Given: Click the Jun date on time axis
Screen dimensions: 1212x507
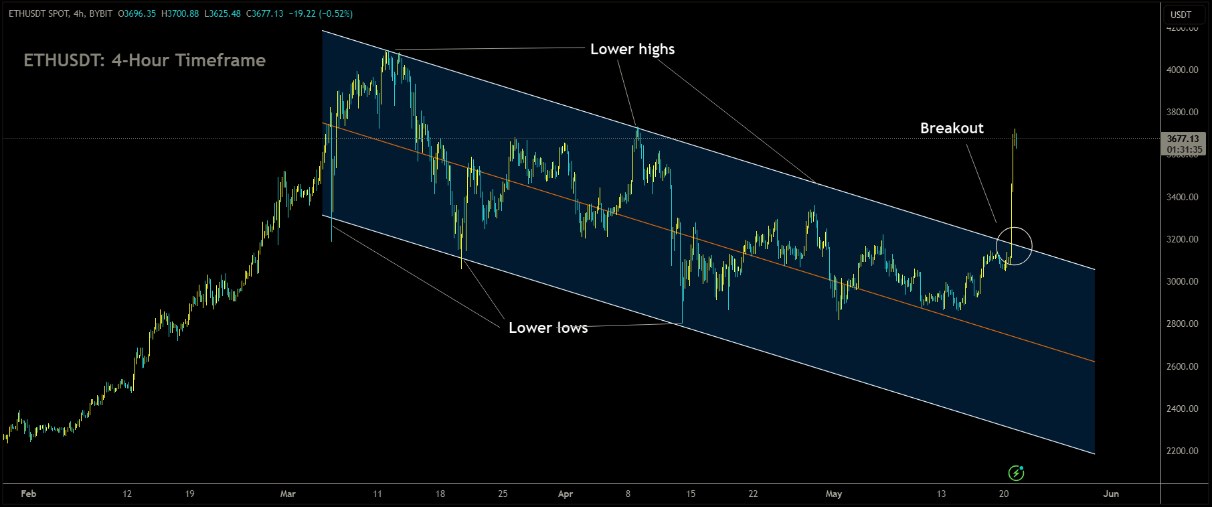Looking at the screenshot, I should pos(1111,494).
